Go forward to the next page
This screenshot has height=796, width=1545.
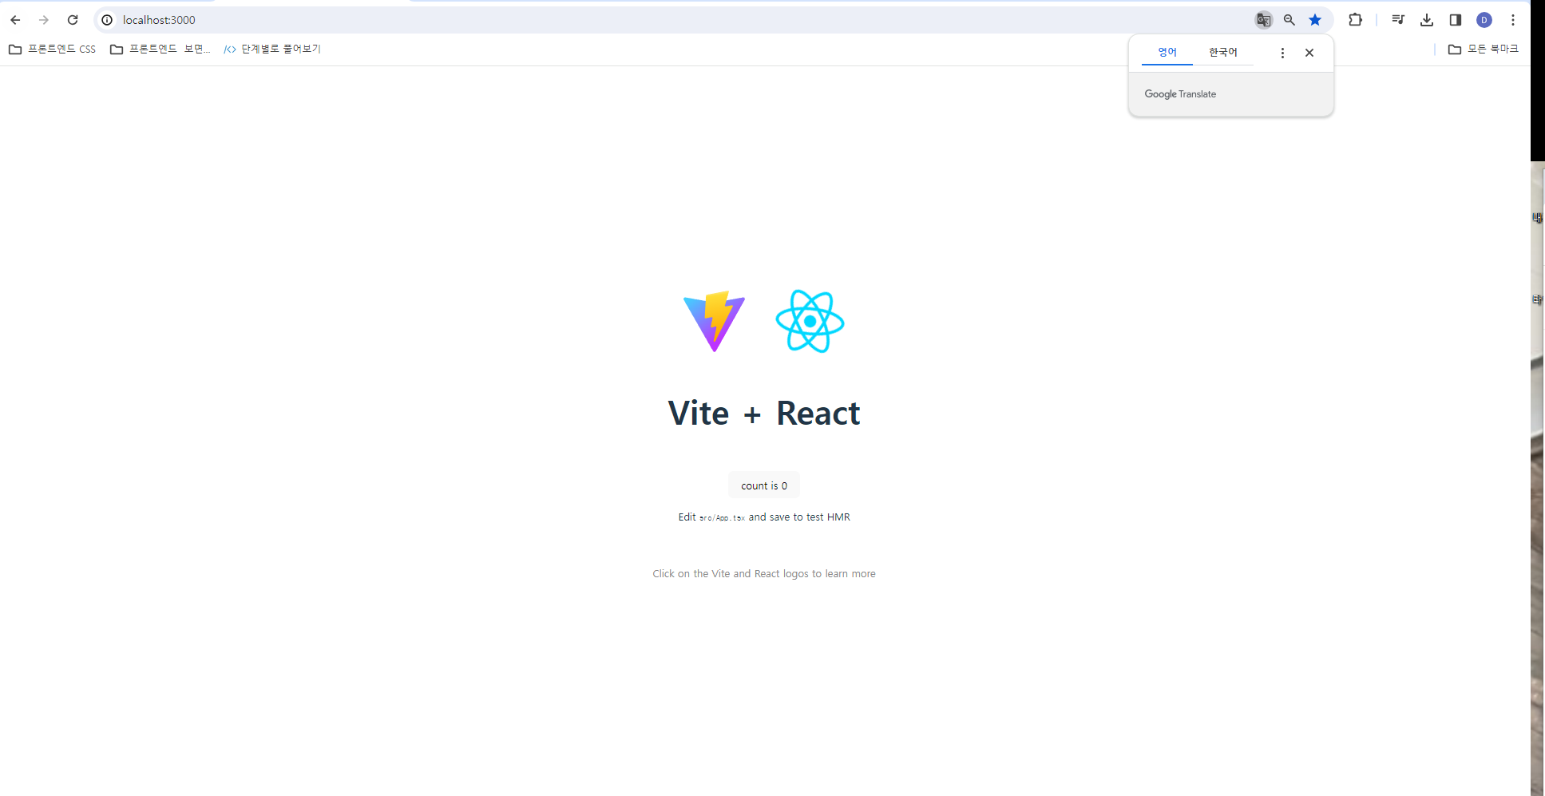(44, 20)
